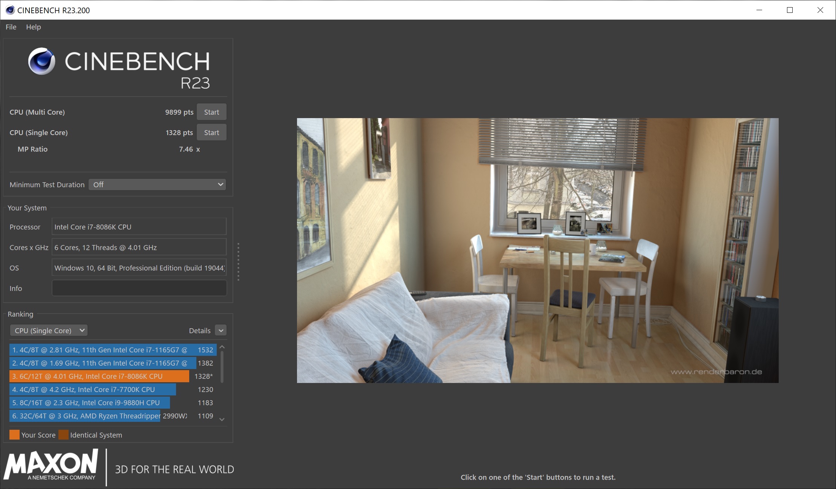
Task: Click the rendered room preview image
Action: [537, 251]
